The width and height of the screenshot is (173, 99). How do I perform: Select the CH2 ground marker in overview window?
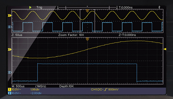10,27
